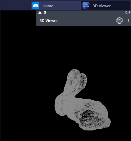Click the 12:51 clock in status bar
Screen dimensions: 131x141
[128, 13]
